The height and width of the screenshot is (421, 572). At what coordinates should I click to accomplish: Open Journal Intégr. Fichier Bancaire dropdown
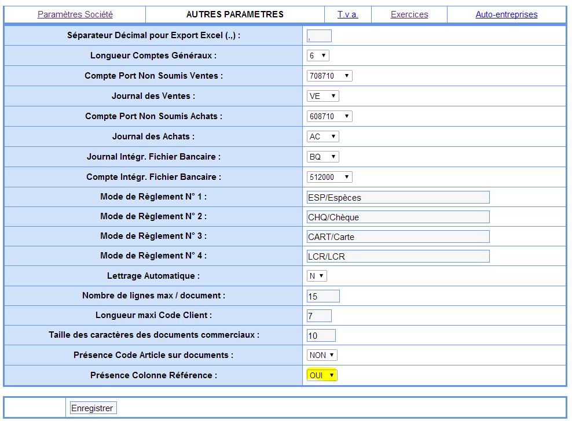click(x=322, y=157)
